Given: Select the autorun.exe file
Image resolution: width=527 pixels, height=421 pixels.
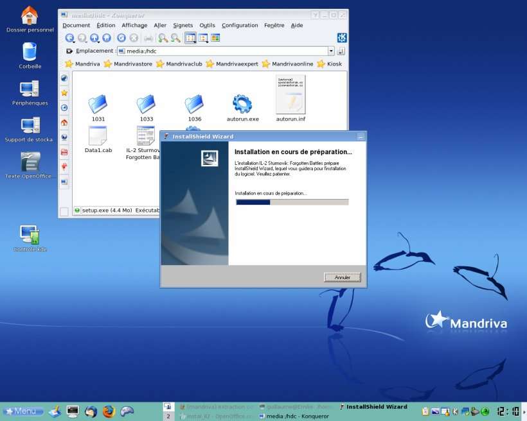Looking at the screenshot, I should pos(243,108).
